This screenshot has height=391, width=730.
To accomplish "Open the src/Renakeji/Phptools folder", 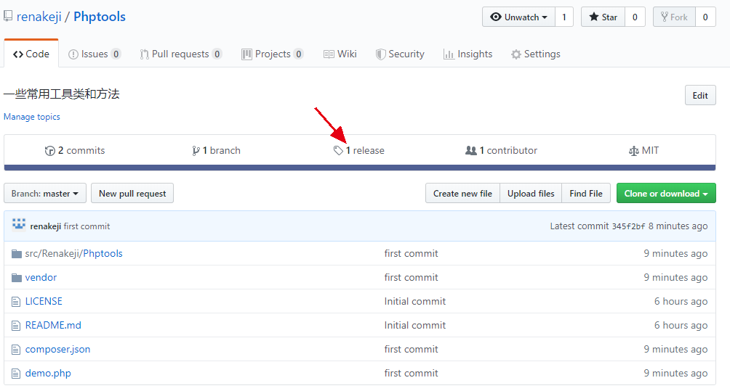I will (73, 253).
